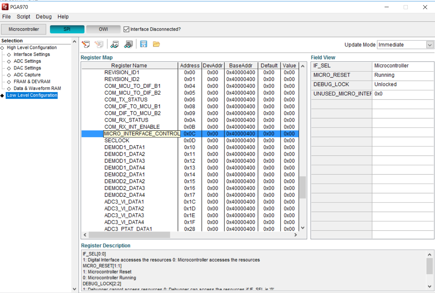Select the DEMOD1_DATA1 register
The width and height of the screenshot is (435, 293).
[190, 147]
